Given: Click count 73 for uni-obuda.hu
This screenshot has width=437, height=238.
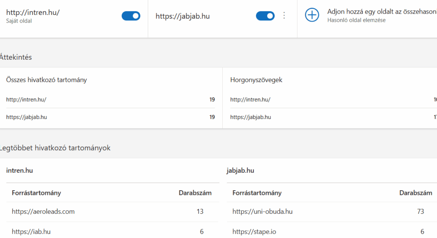Looking at the screenshot, I should [420, 212].
